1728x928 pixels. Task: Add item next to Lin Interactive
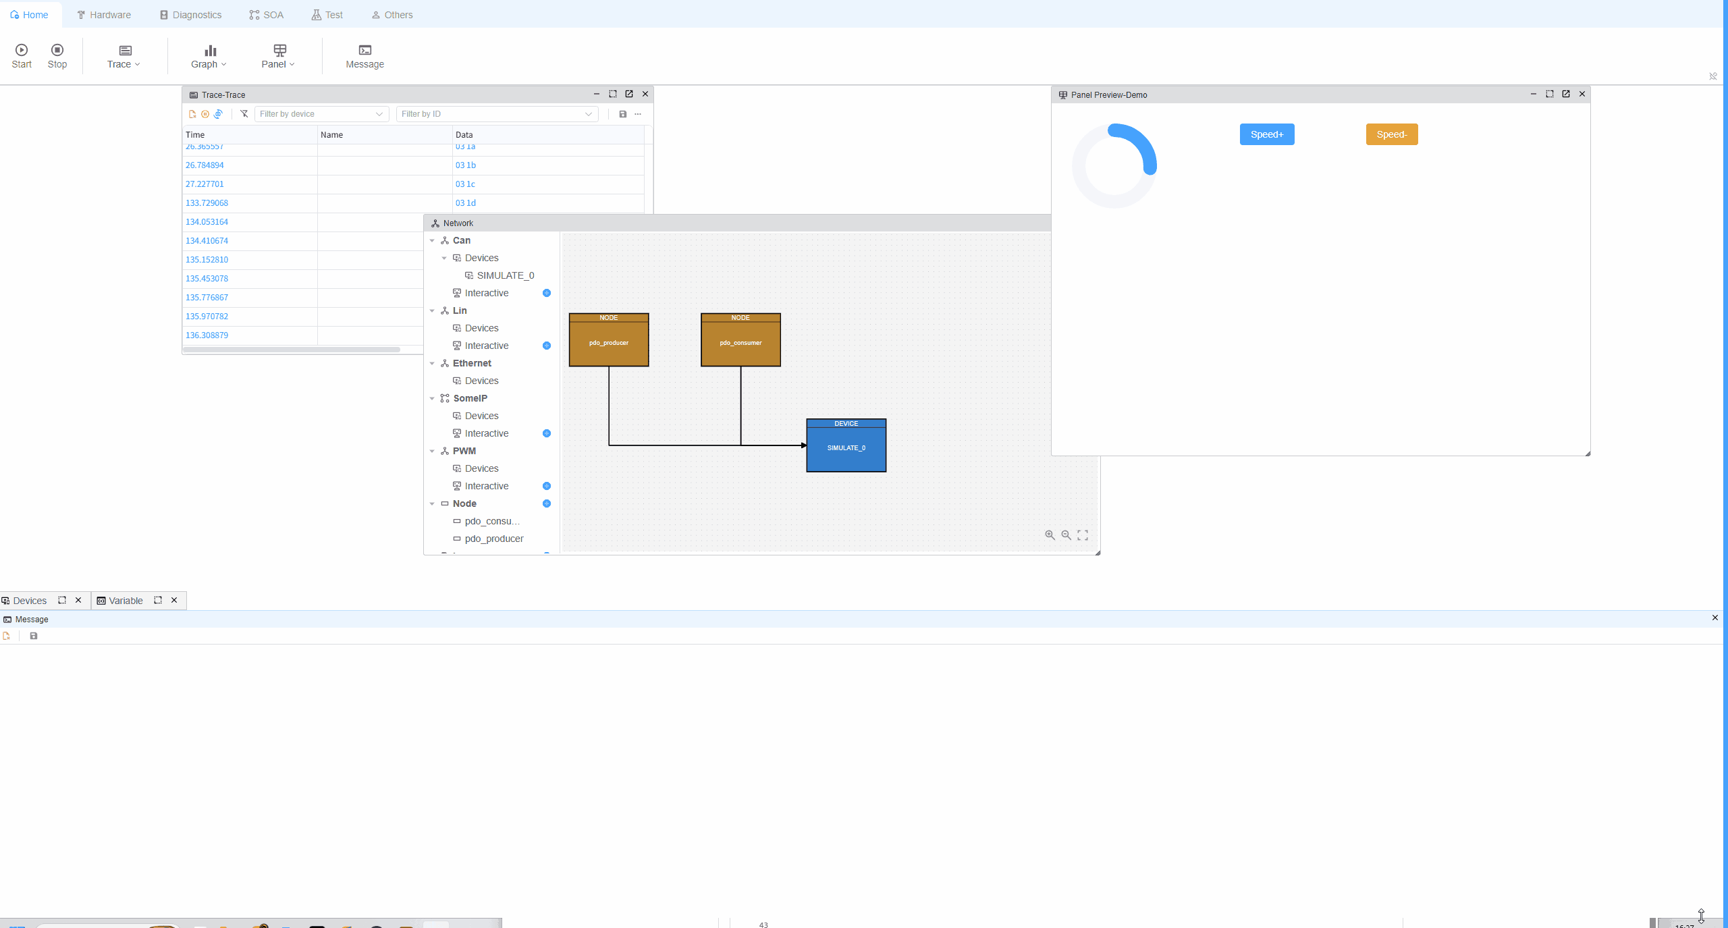click(x=547, y=346)
